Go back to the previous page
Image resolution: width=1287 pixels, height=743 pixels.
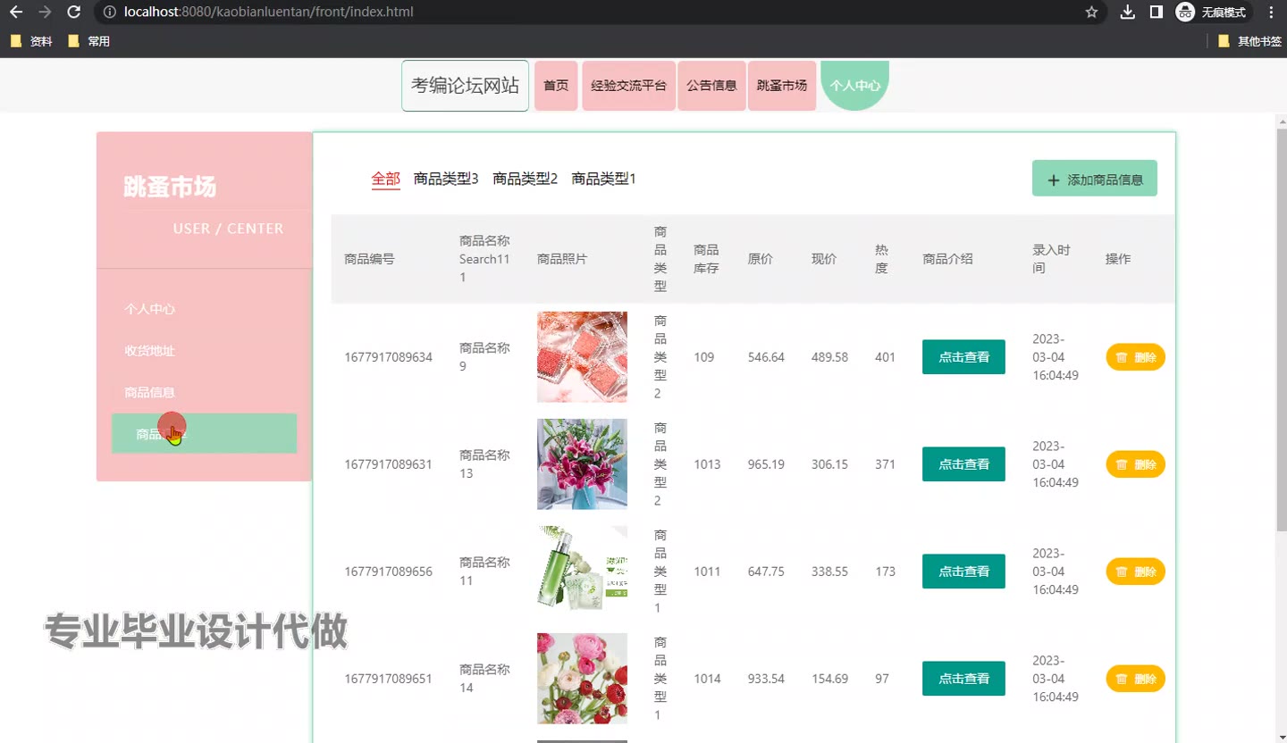tap(16, 13)
